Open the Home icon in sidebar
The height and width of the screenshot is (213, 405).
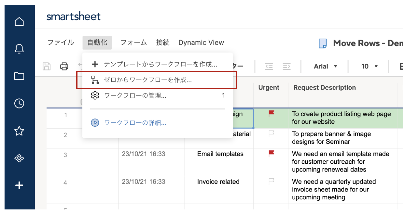point(19,22)
